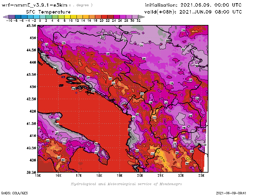The height and width of the screenshot is (195, 253).
Task: Click the mauve 30 to 32 legend swatch
Action: click(x=135, y=17)
